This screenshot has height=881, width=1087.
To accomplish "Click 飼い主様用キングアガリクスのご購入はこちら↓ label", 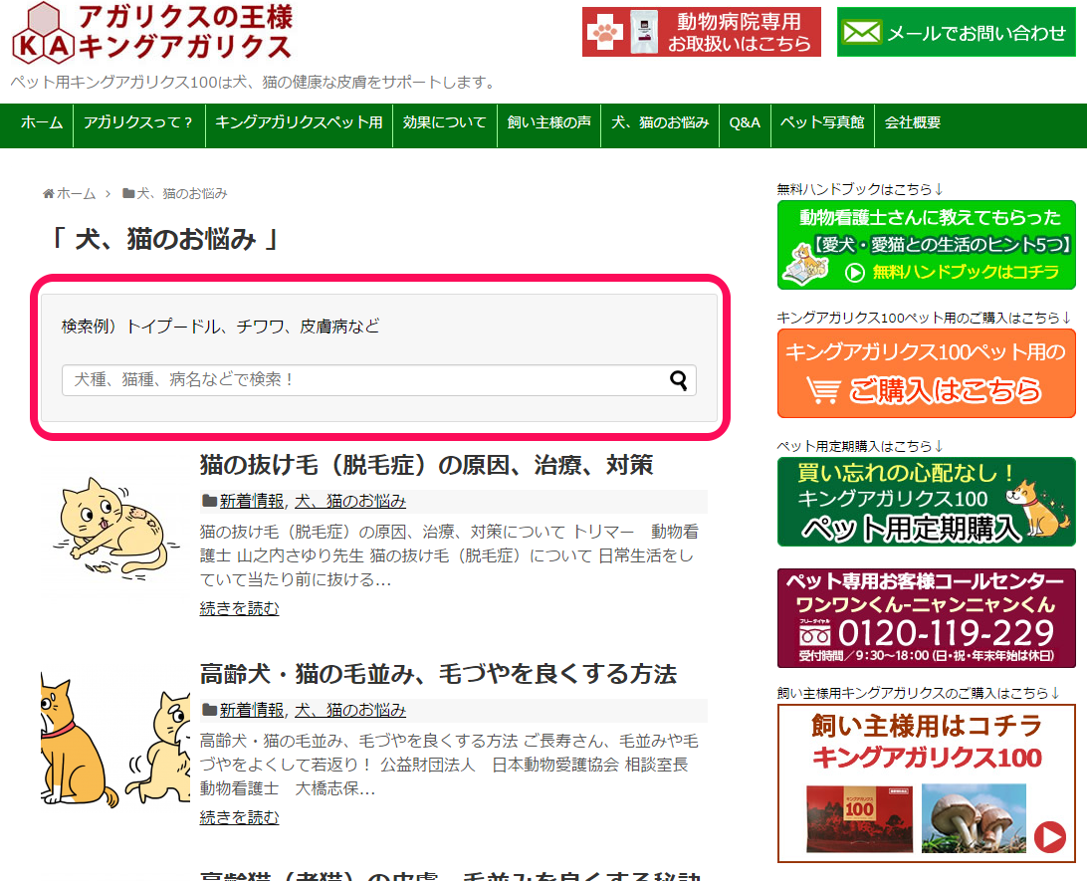I will click(x=919, y=693).
